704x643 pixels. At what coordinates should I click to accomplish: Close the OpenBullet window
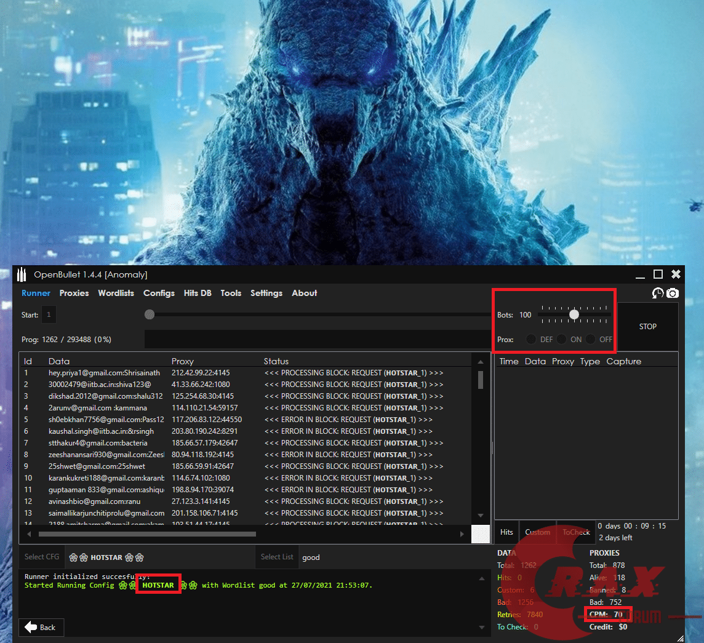tap(676, 274)
